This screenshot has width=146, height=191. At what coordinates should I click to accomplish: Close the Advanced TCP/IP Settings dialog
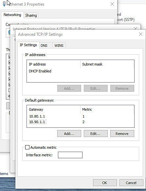click(141, 34)
